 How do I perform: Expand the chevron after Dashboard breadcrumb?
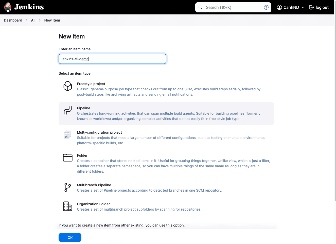(27, 20)
